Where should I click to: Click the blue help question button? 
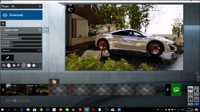[196, 104]
